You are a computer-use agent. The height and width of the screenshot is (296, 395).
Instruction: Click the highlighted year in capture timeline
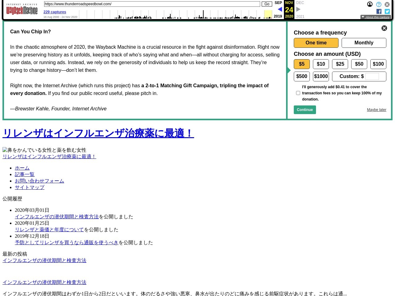click(x=268, y=14)
